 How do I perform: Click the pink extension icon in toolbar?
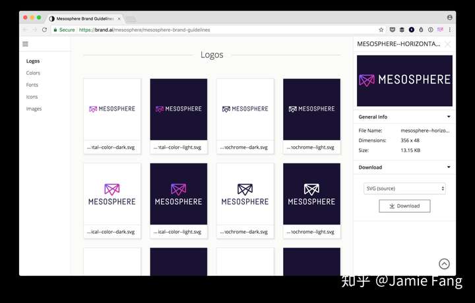point(440,30)
